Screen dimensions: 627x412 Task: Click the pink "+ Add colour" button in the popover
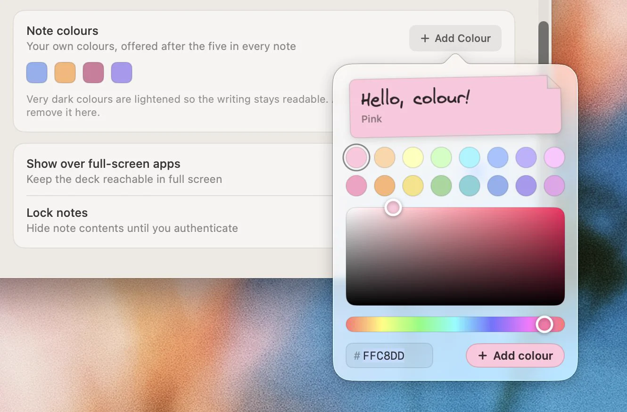pos(515,355)
